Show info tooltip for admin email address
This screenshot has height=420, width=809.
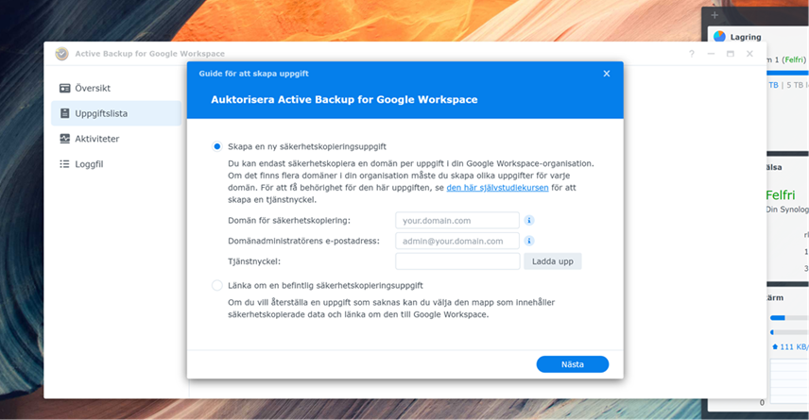click(529, 241)
